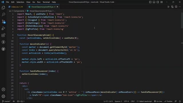Click 'HoverGlassmorphism' function name on line 8
The width and height of the screenshot is (183, 103).
pyautogui.click(x=38, y=35)
